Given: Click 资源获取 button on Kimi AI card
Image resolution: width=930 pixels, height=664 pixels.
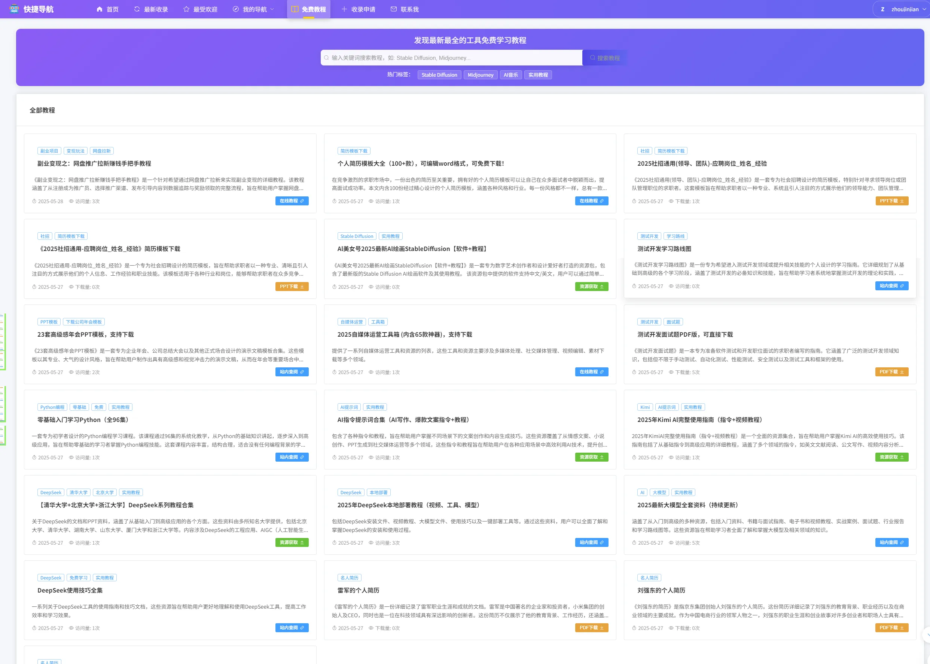Looking at the screenshot, I should 891,457.
